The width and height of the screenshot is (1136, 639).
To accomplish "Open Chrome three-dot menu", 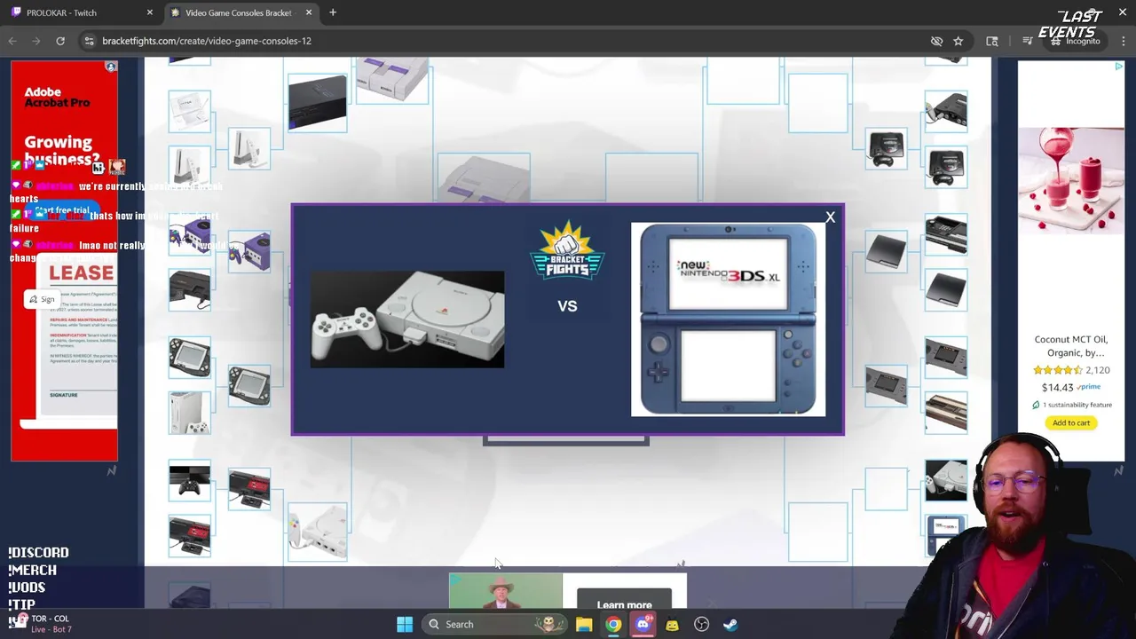I will click(x=1124, y=41).
